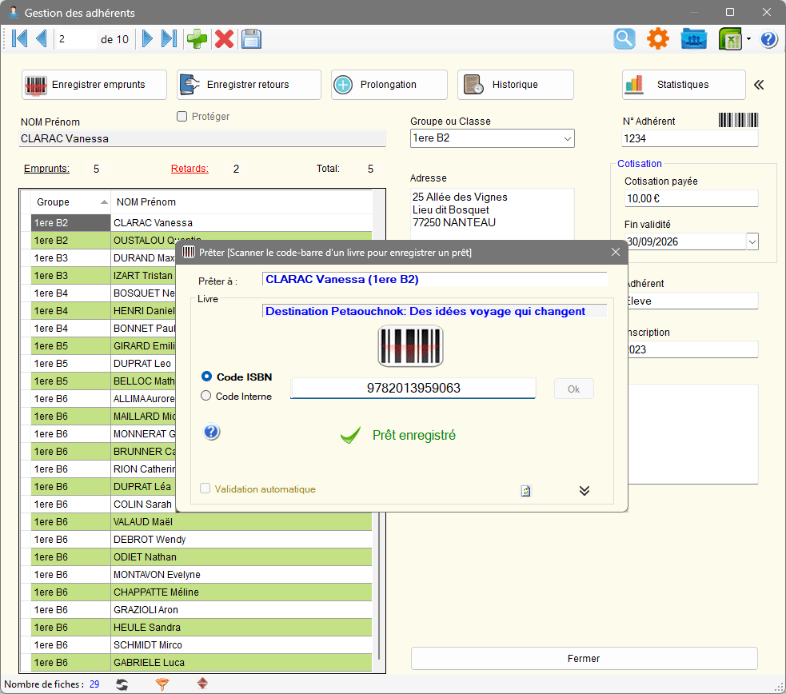Enable the Protéger checkbox
This screenshot has width=786, height=694.
pos(182,116)
